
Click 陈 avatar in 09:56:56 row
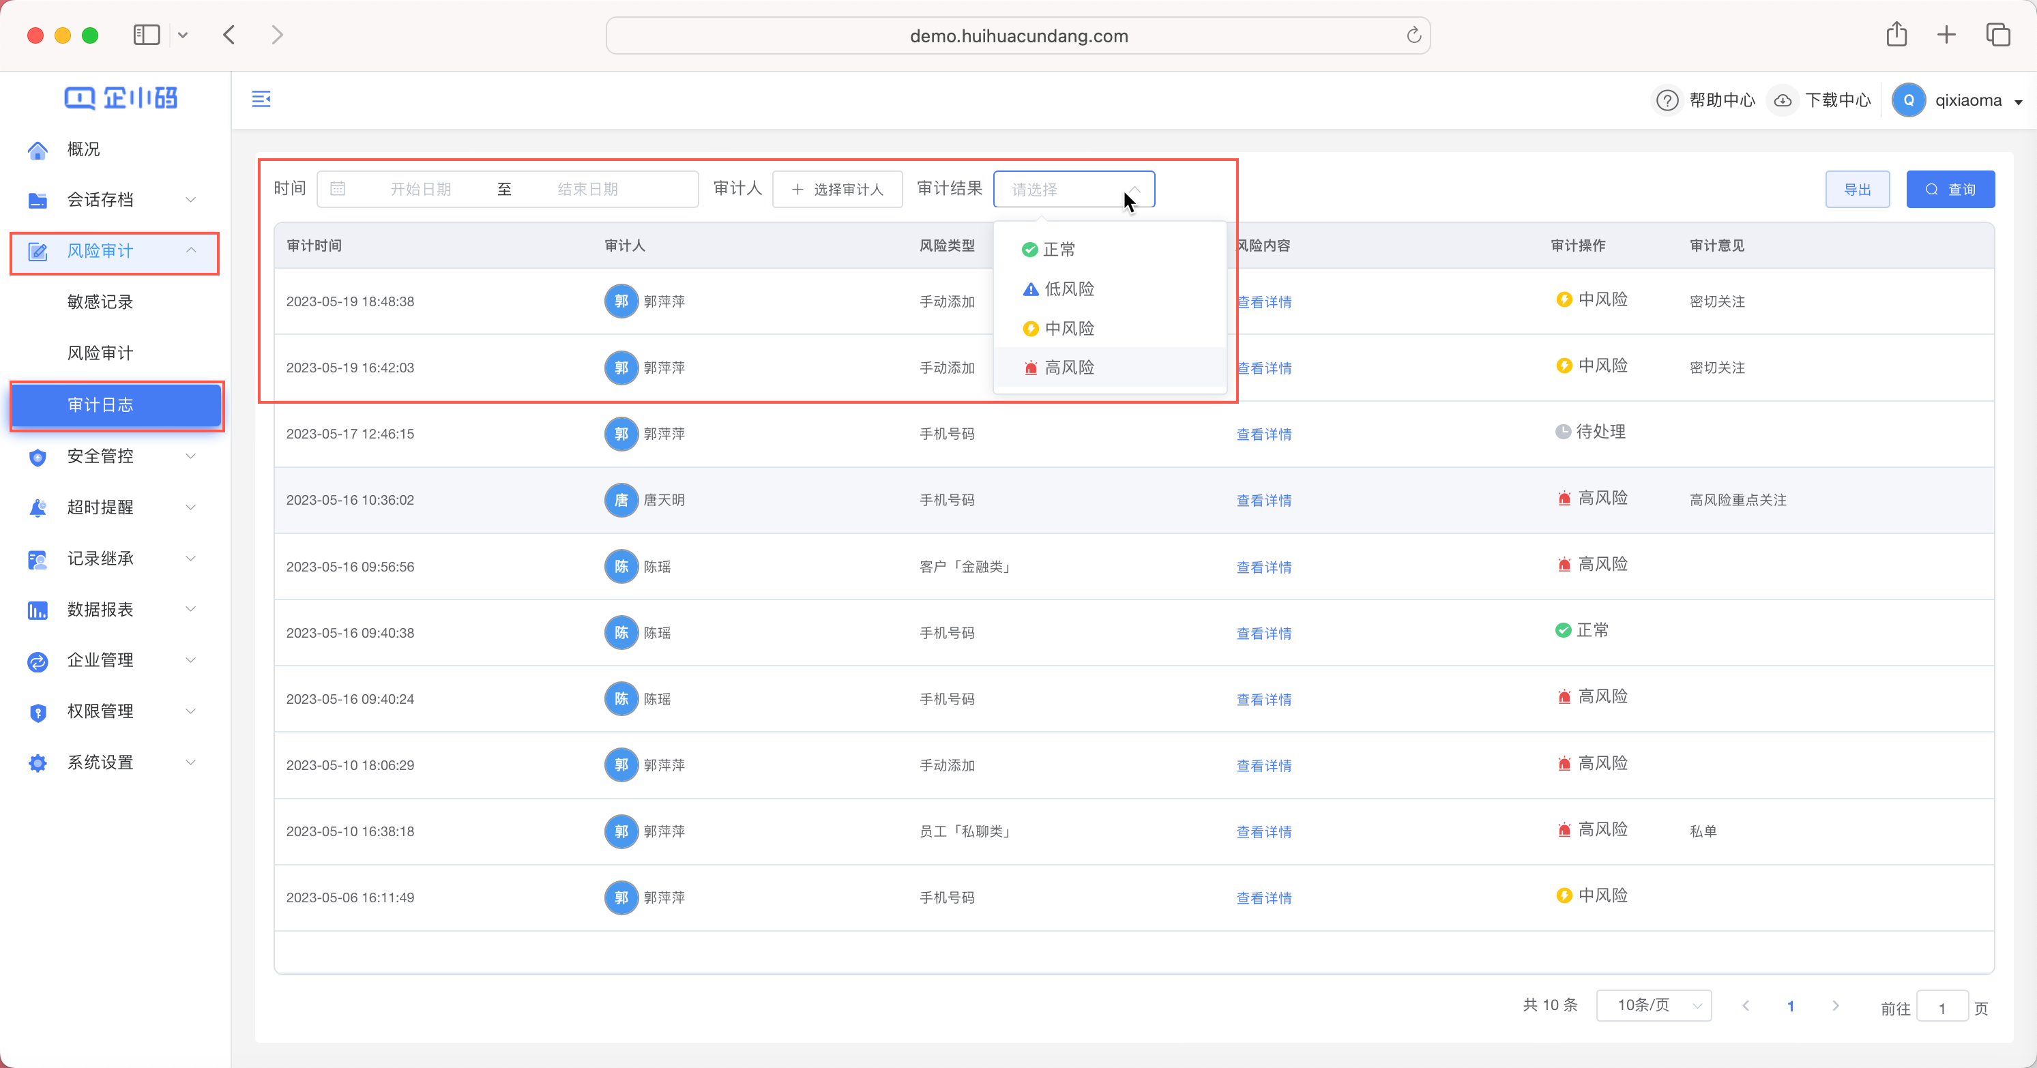click(x=621, y=566)
